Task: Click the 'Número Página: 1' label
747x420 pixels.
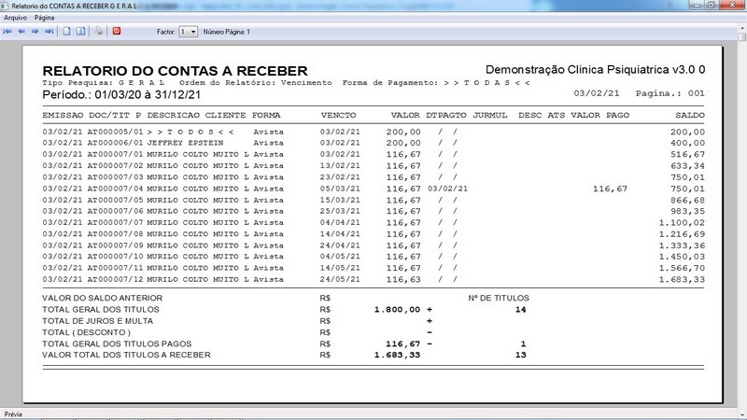Action: coord(227,32)
